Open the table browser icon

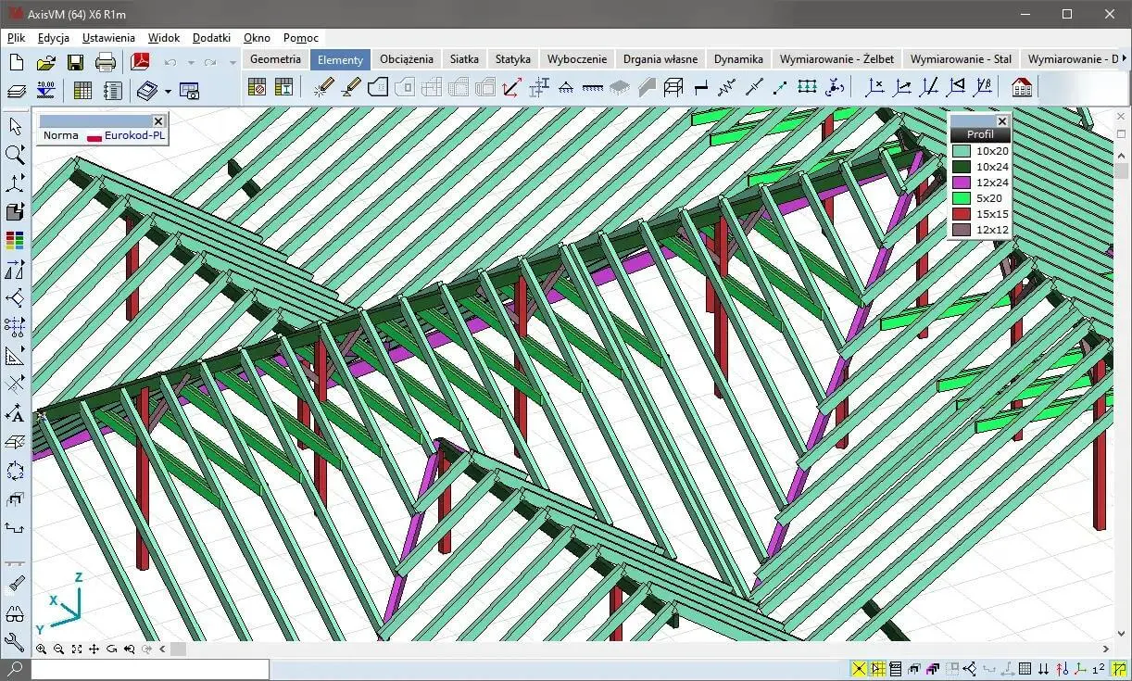[x=82, y=91]
